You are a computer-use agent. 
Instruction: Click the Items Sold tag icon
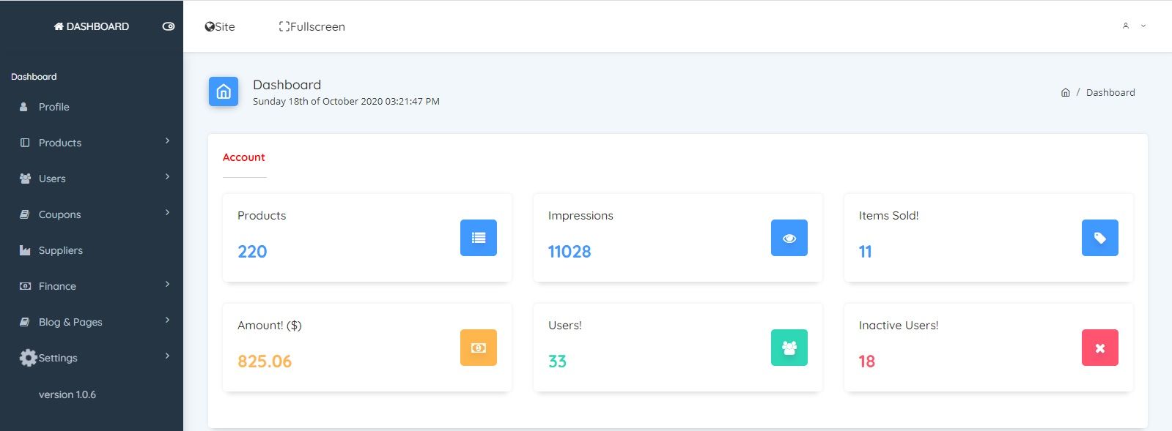click(x=1100, y=238)
